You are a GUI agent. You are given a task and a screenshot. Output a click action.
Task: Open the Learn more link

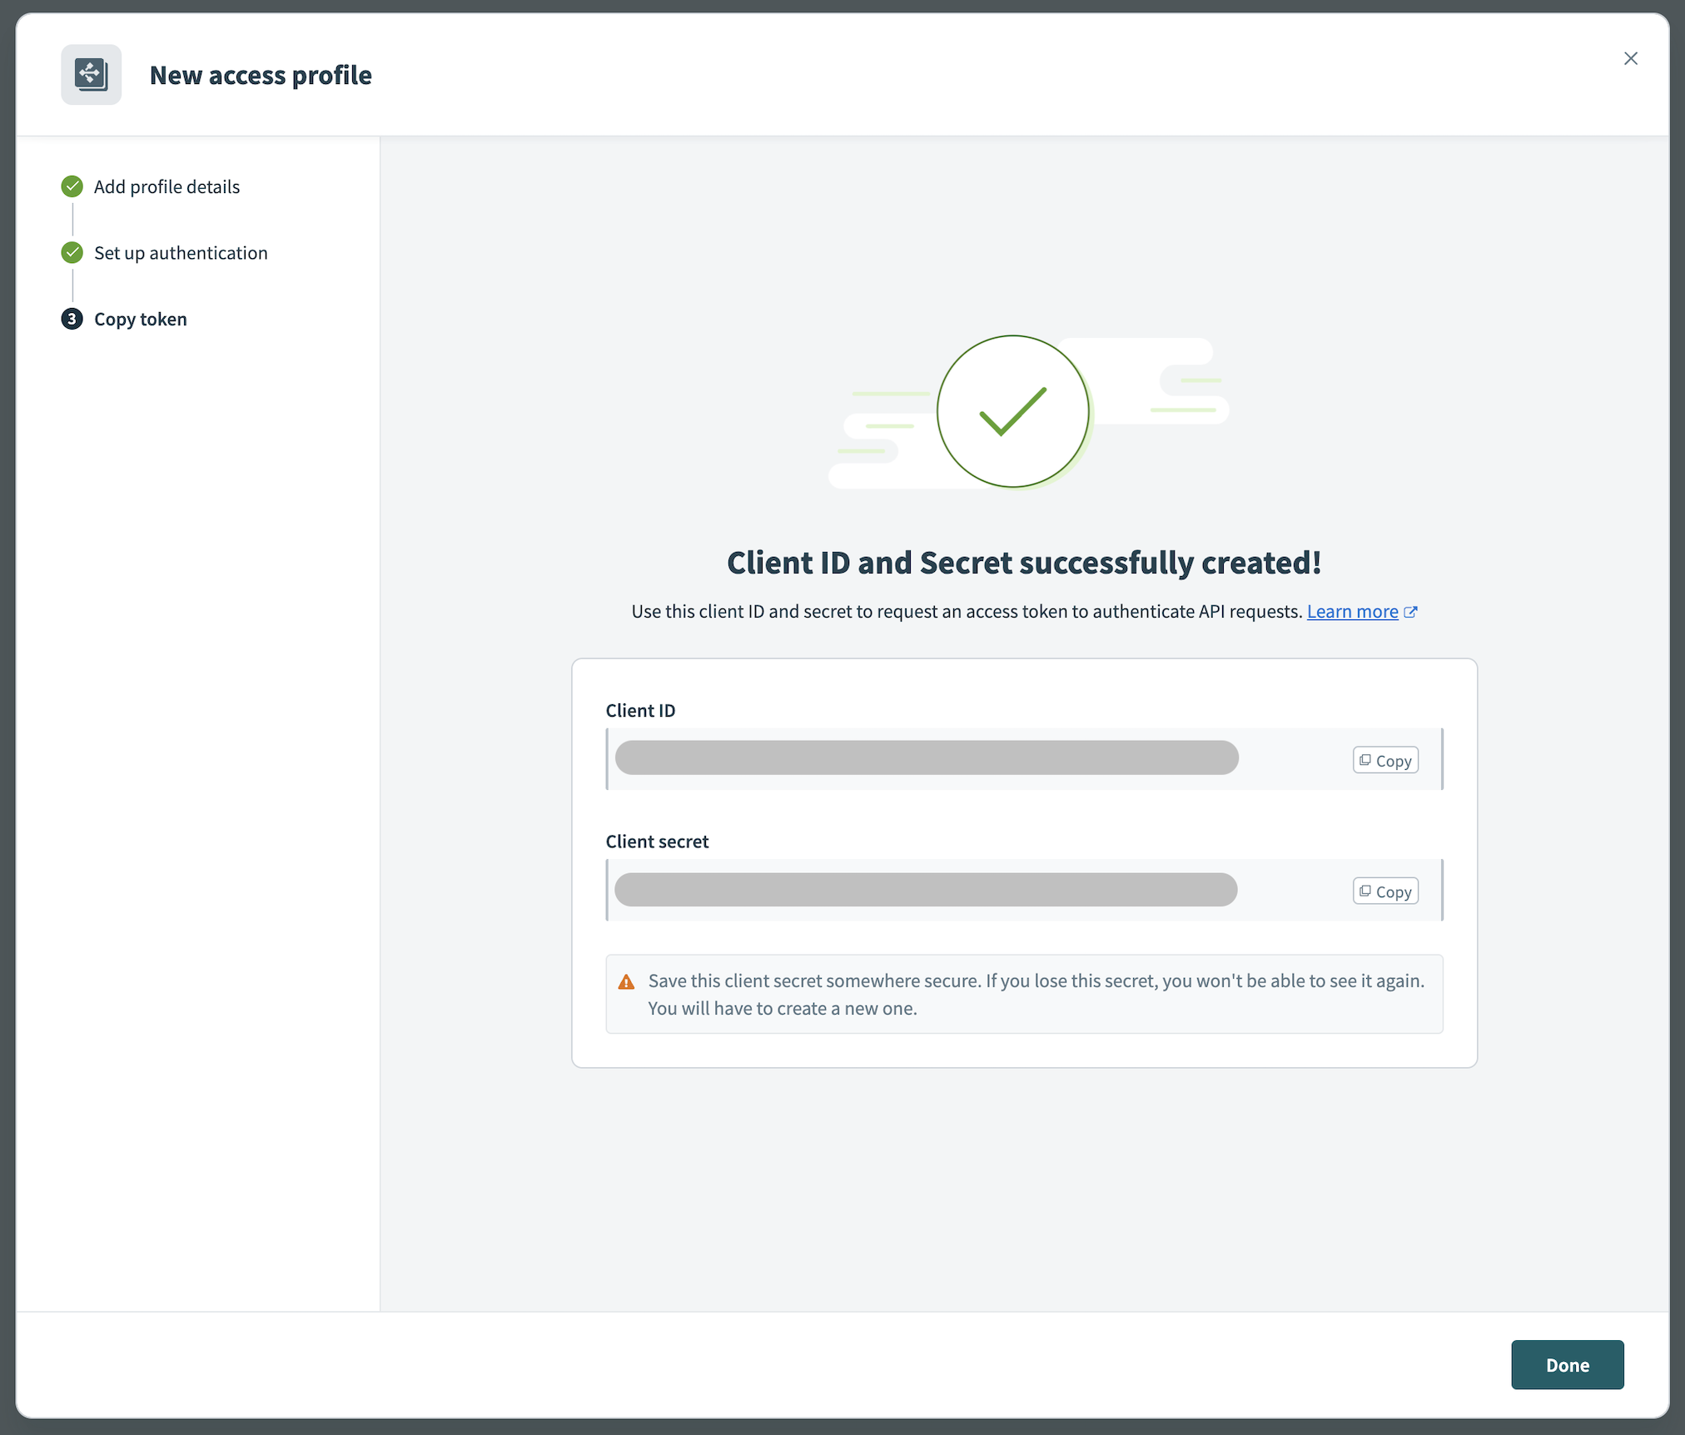pyautogui.click(x=1351, y=611)
